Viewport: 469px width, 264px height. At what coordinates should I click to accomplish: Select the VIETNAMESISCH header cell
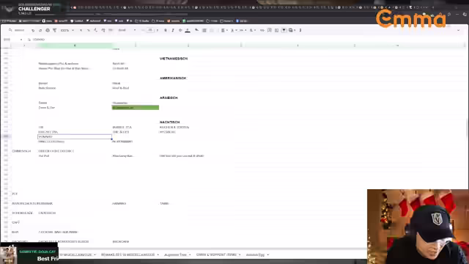174,59
